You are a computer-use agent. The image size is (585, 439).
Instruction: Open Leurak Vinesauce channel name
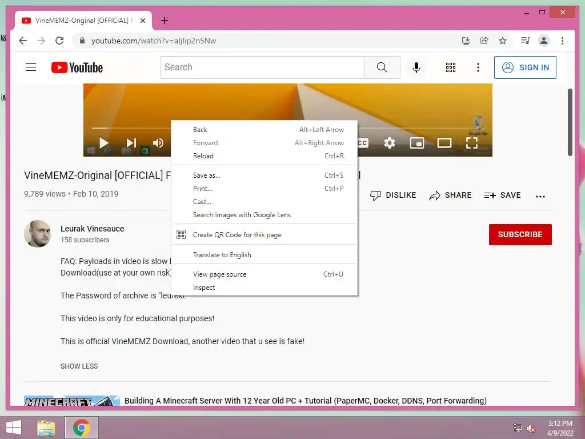92,229
